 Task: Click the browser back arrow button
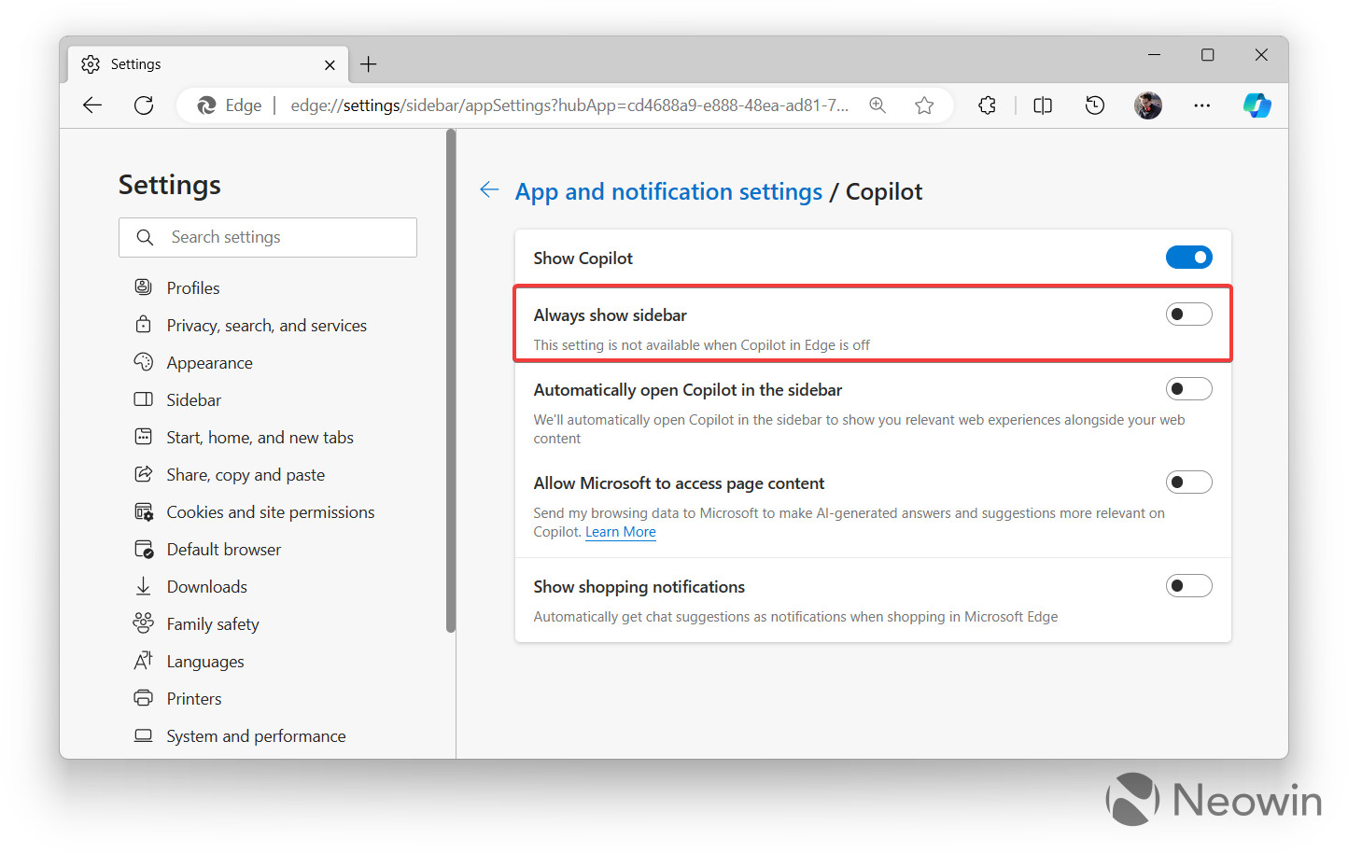(92, 105)
